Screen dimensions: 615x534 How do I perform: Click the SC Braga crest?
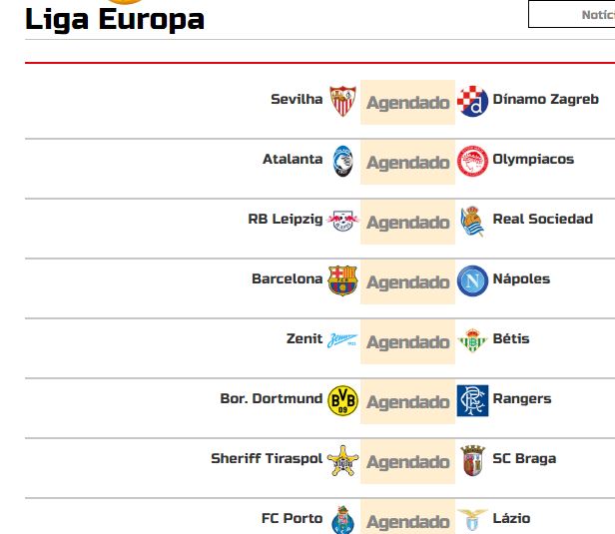click(472, 460)
